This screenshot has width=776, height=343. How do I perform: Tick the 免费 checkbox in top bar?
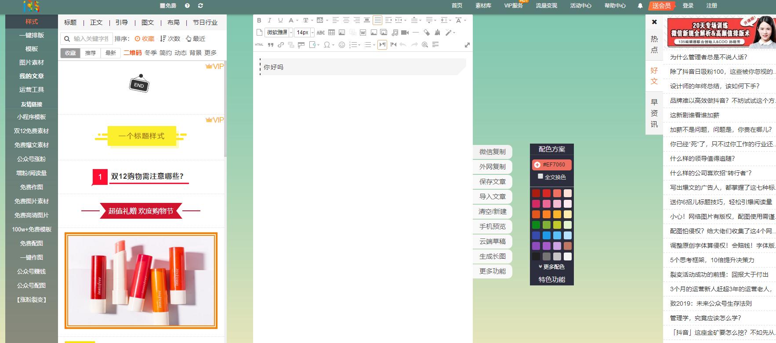click(x=163, y=6)
